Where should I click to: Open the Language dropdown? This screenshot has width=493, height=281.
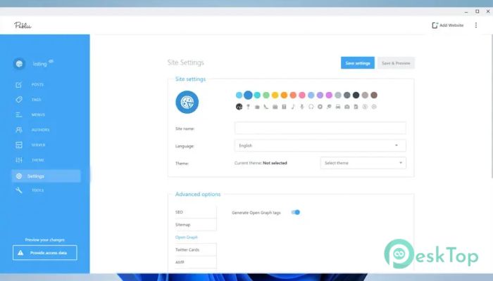tap(320, 145)
